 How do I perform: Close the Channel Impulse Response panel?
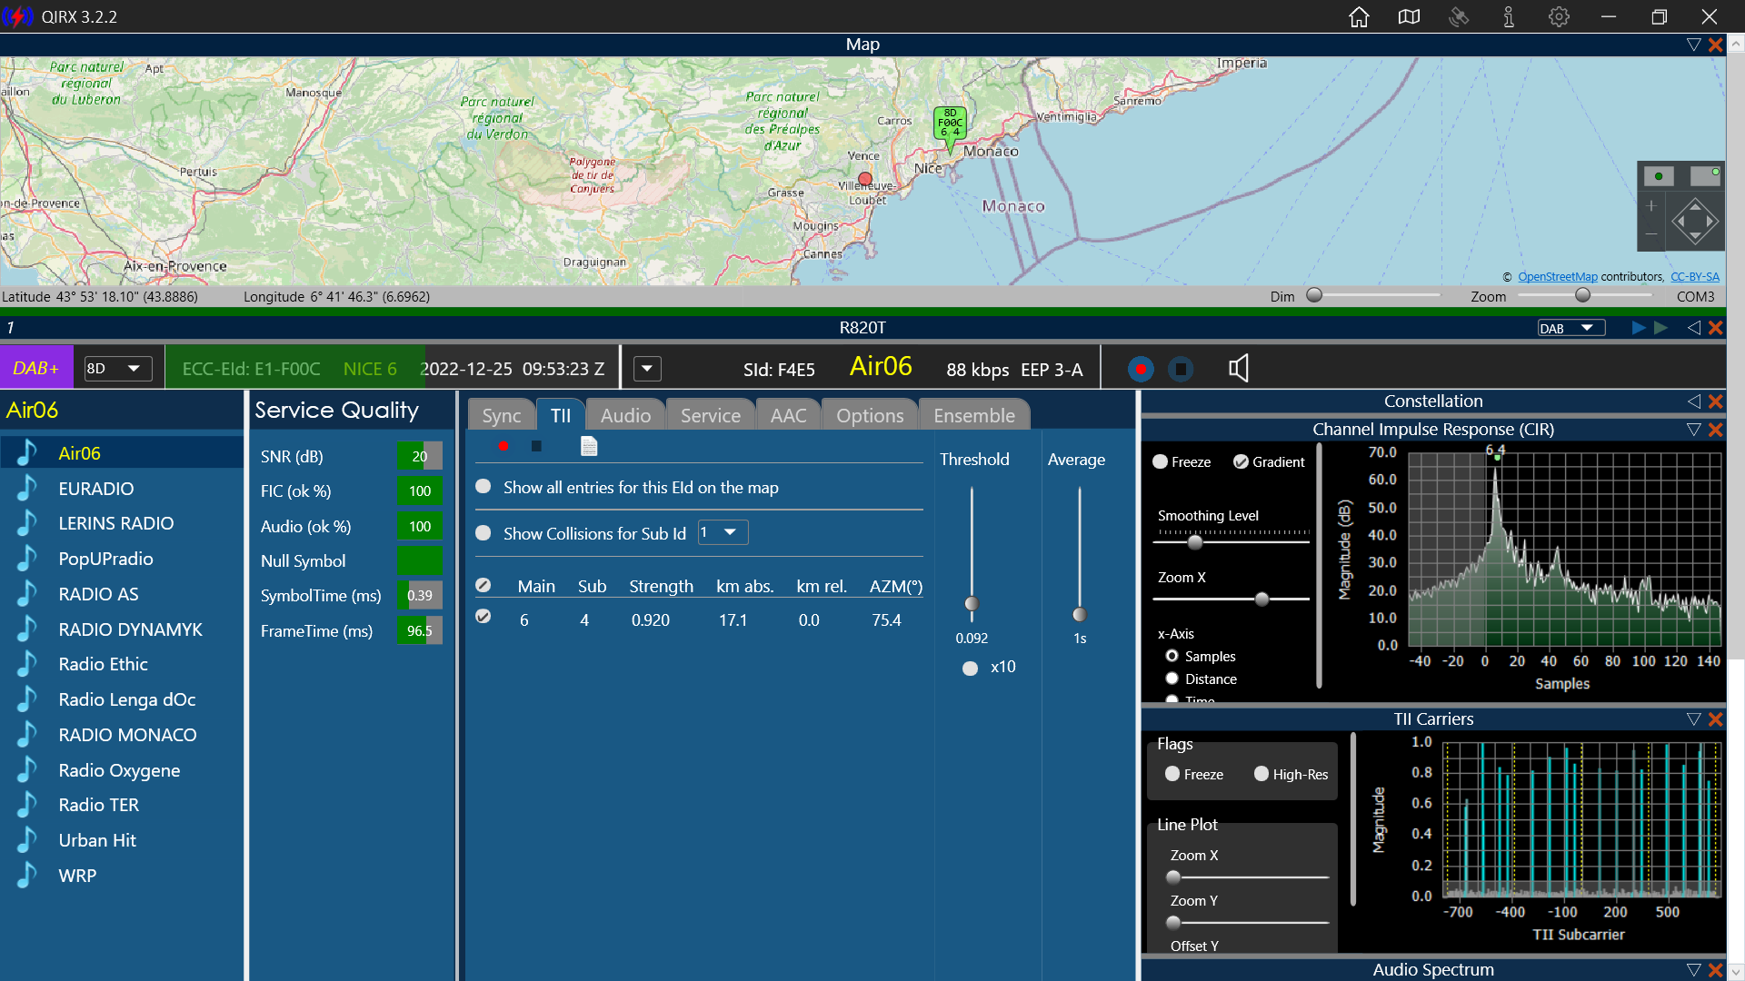1716,430
